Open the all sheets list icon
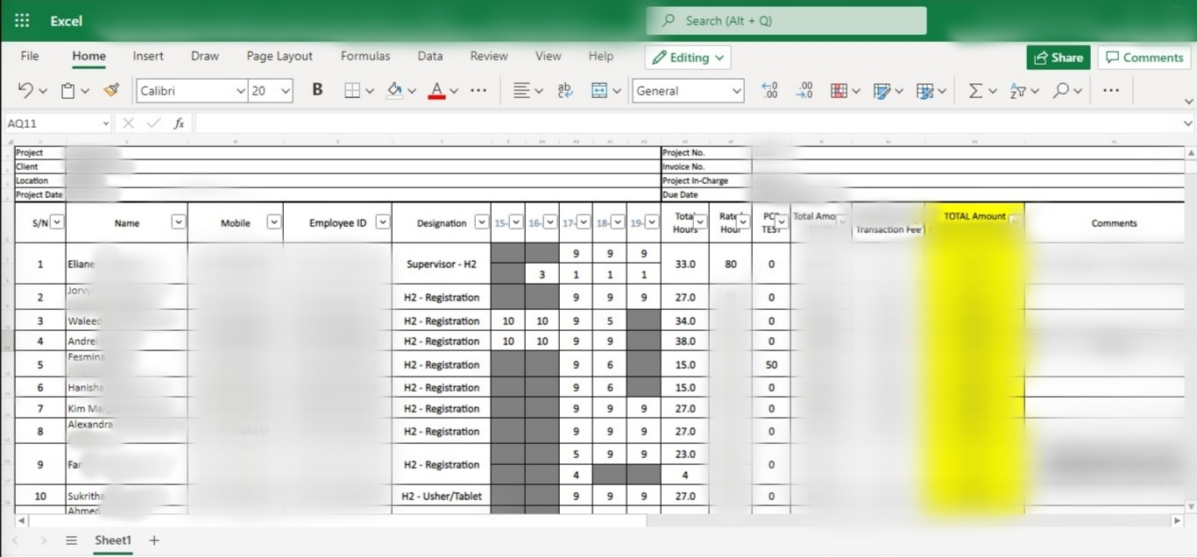The height and width of the screenshot is (557, 1197). coord(72,540)
